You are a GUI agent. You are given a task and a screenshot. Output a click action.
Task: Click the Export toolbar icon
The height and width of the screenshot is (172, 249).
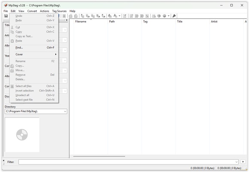tap(131, 16)
